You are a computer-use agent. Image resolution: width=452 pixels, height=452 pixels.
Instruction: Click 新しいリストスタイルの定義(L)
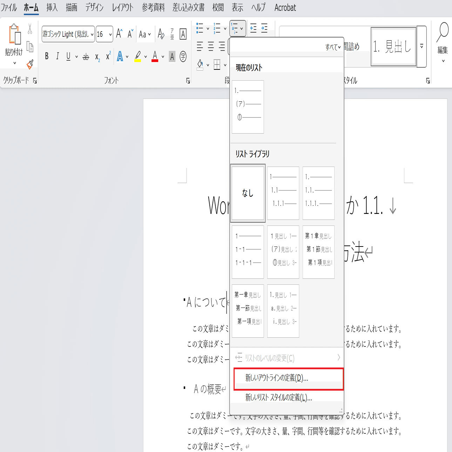pos(279,397)
